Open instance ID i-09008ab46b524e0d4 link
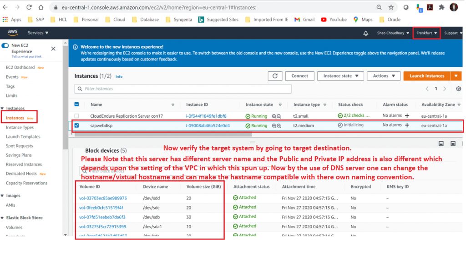This screenshot has height=254, width=466. [x=208, y=125]
